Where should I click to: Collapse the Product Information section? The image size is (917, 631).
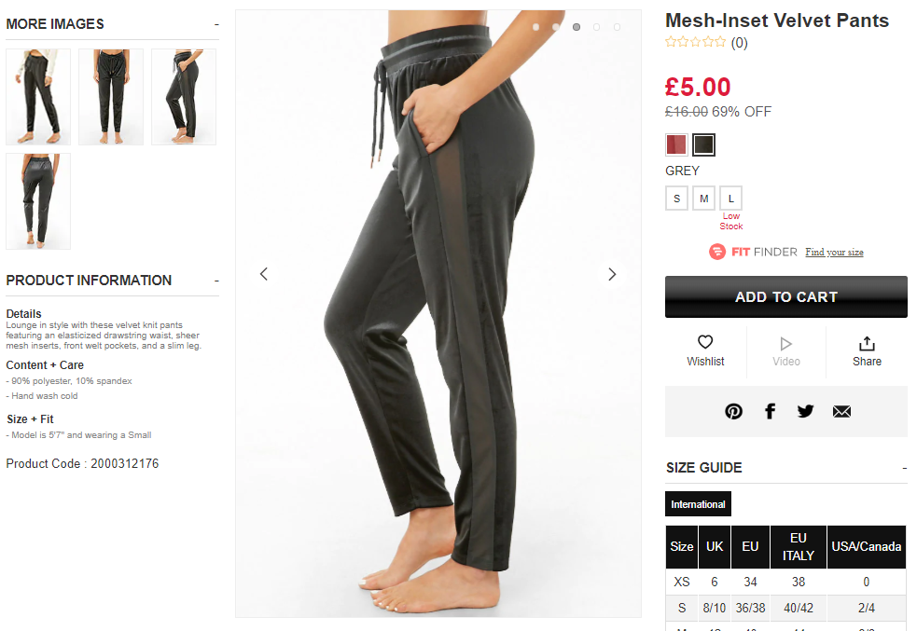click(x=216, y=281)
